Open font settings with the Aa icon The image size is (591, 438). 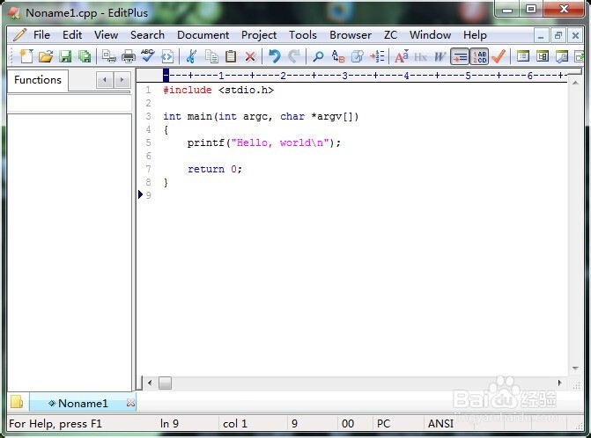pyautogui.click(x=402, y=56)
